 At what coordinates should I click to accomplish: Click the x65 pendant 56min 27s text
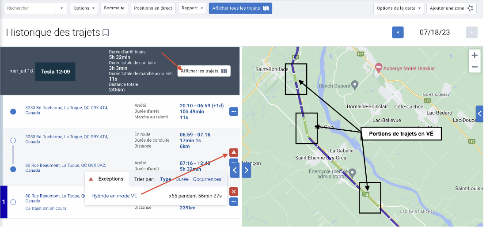[x=195, y=196]
